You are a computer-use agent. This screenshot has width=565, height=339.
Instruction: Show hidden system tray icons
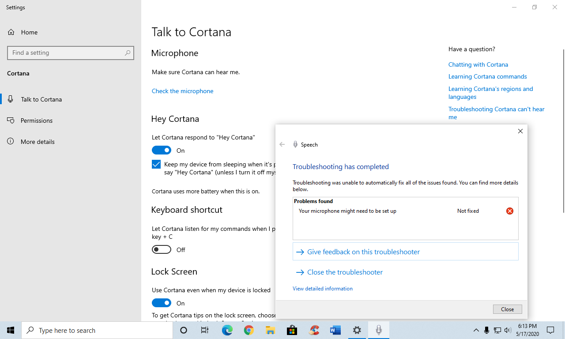tap(476, 330)
